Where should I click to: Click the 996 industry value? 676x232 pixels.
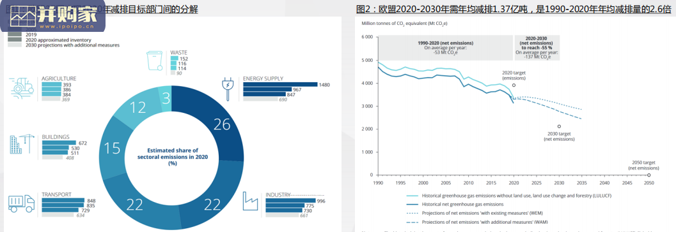point(321,201)
